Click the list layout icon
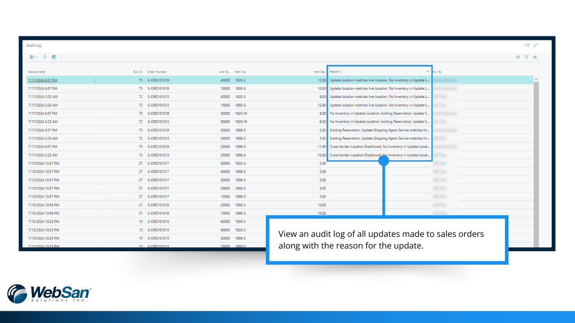This screenshot has width=575, height=323. (535, 57)
